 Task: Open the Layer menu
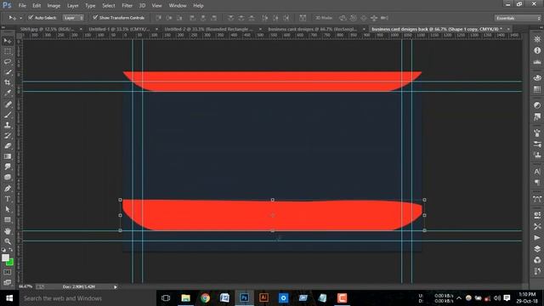pyautogui.click(x=72, y=6)
